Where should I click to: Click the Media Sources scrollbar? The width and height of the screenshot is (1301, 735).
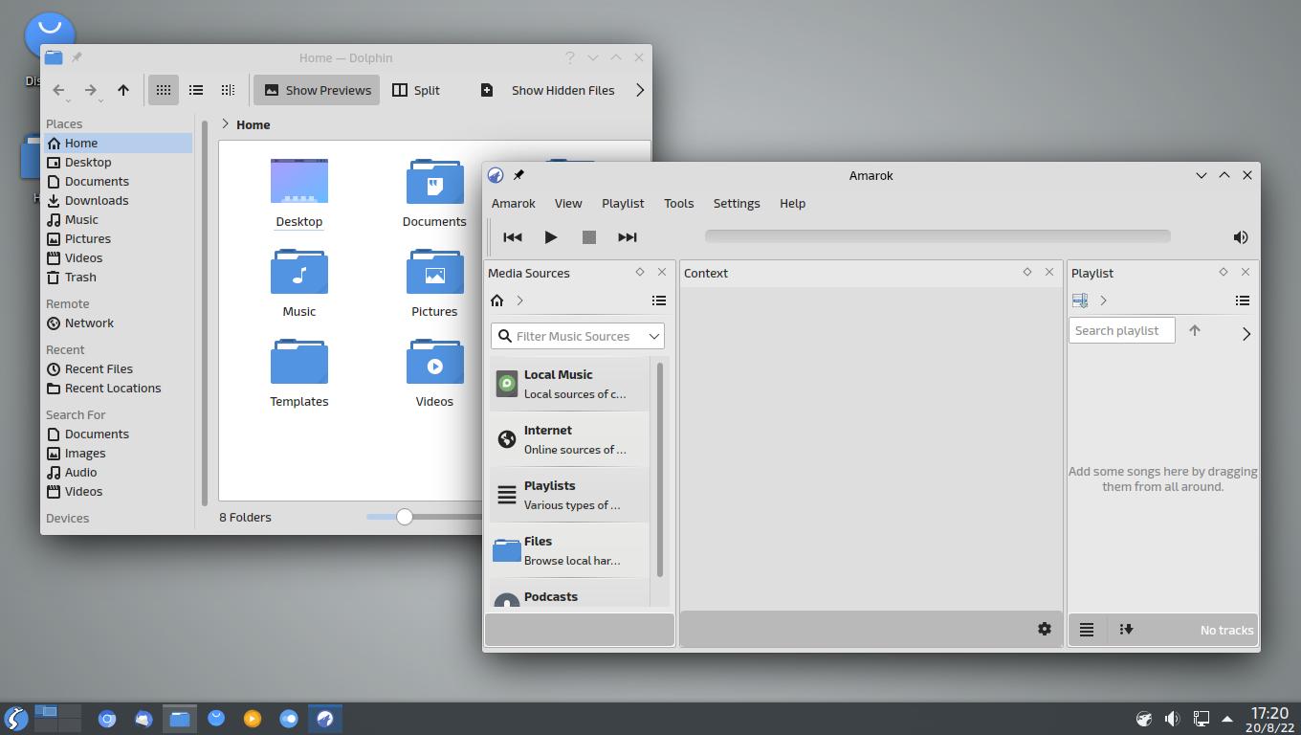tap(659, 469)
